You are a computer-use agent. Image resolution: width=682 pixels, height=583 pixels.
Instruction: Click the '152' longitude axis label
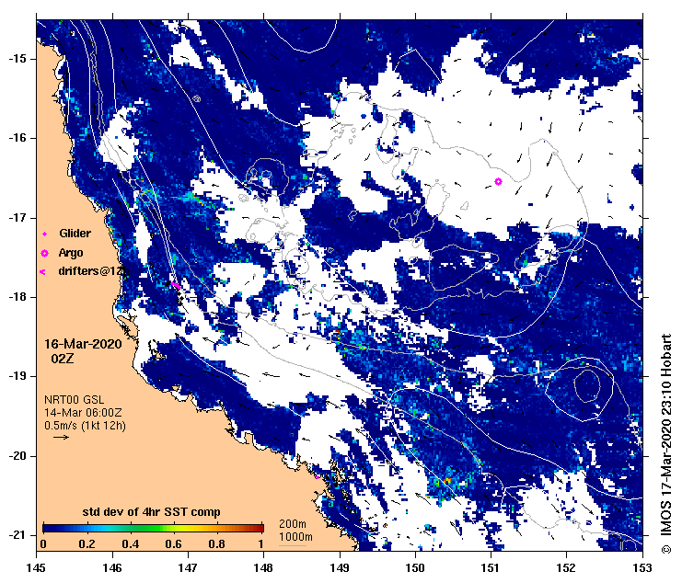[x=566, y=568]
